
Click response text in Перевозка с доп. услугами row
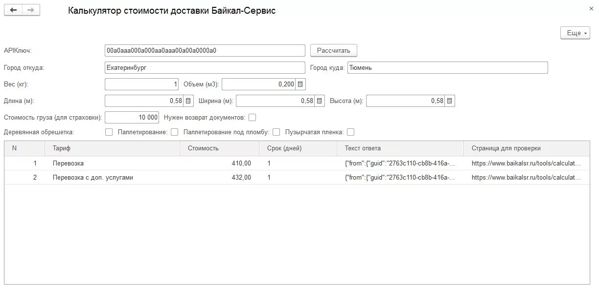(x=400, y=178)
